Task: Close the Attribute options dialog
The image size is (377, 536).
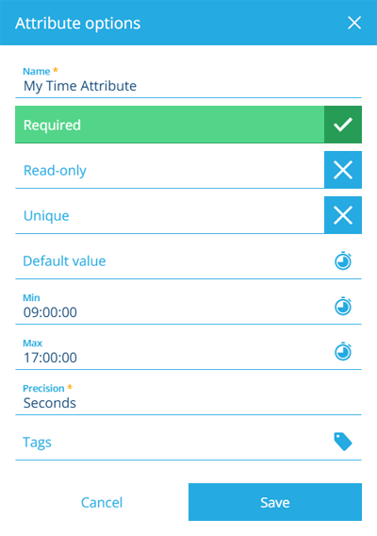Action: pos(354,24)
